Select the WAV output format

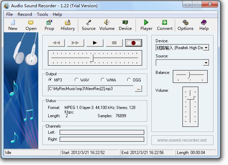click(77, 80)
